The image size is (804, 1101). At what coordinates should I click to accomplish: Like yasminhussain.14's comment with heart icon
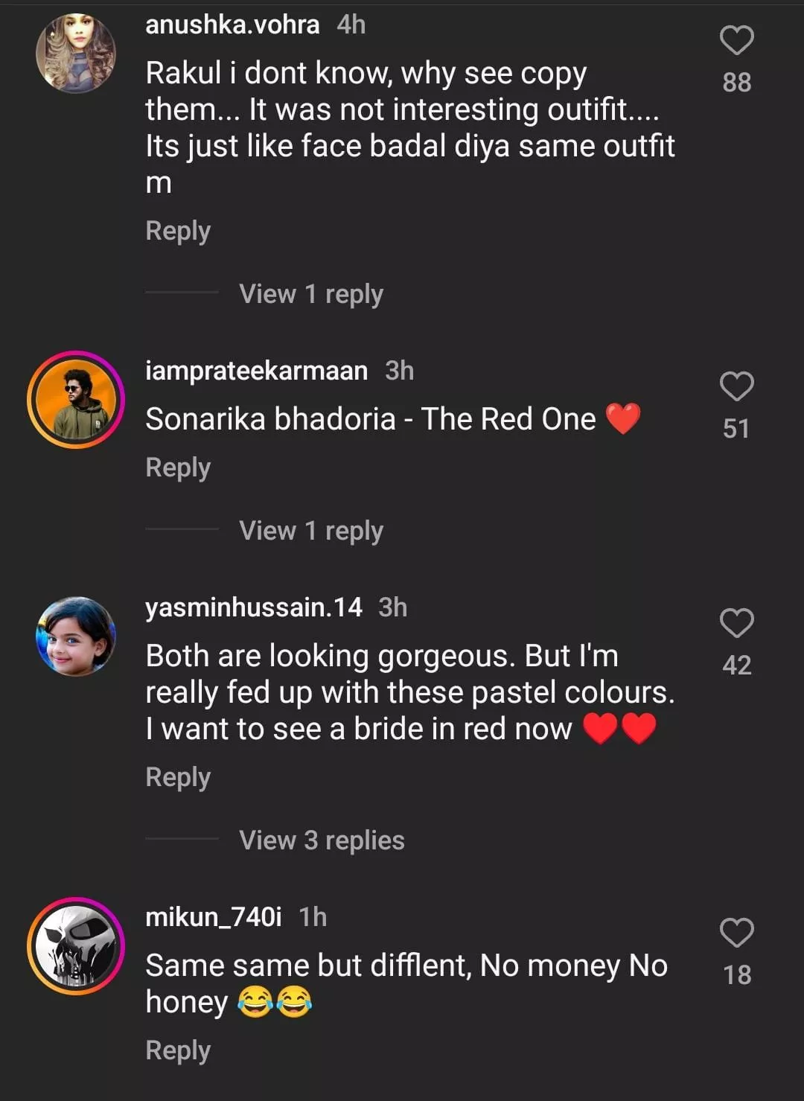736,623
